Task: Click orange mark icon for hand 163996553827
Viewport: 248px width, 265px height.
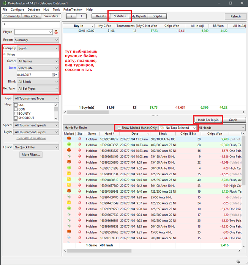Action: 69,150
